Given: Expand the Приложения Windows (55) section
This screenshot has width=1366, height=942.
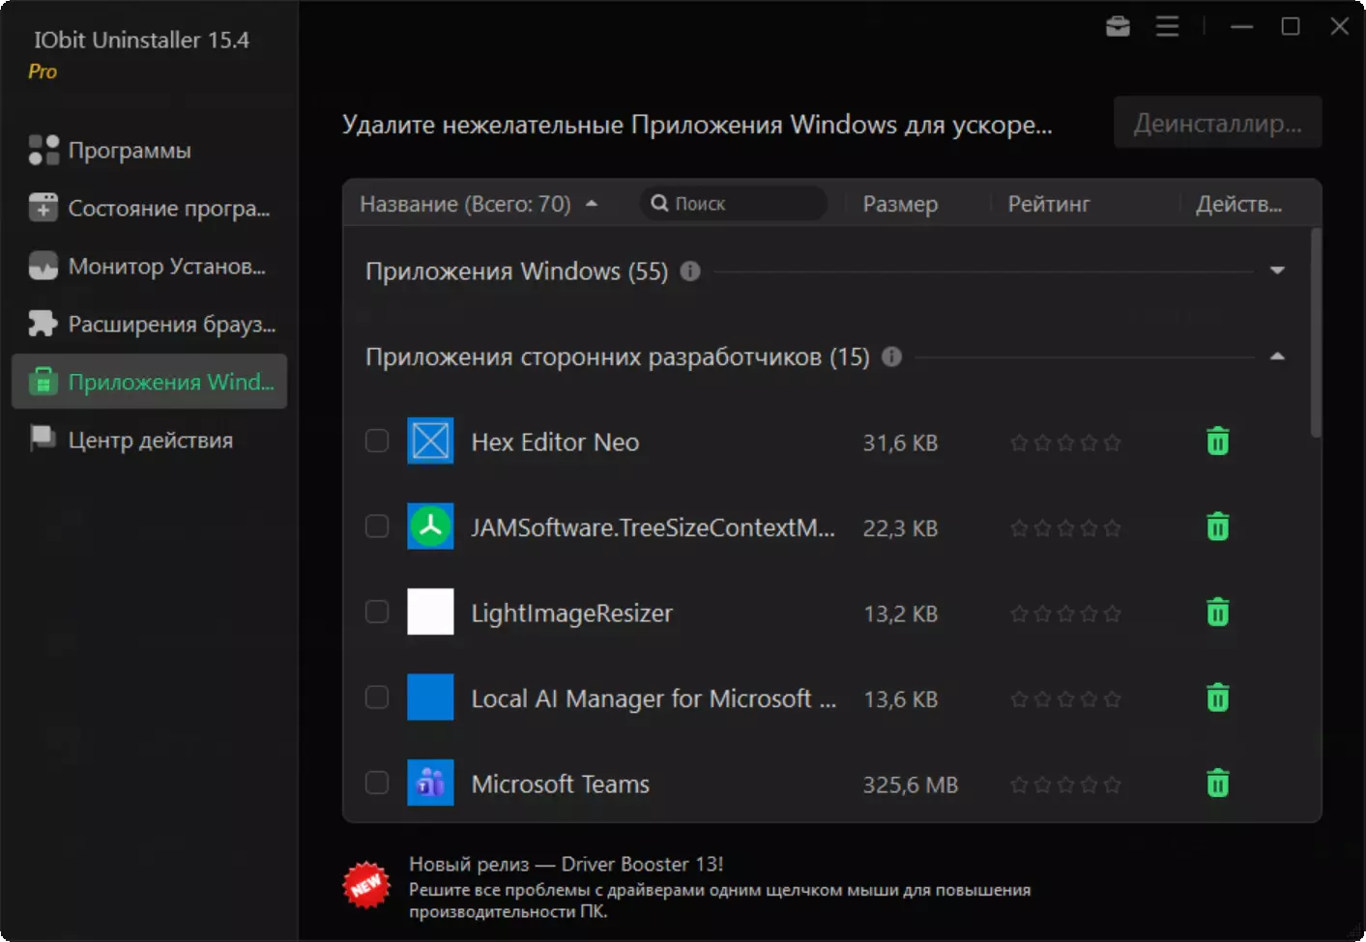Looking at the screenshot, I should click(x=1276, y=271).
